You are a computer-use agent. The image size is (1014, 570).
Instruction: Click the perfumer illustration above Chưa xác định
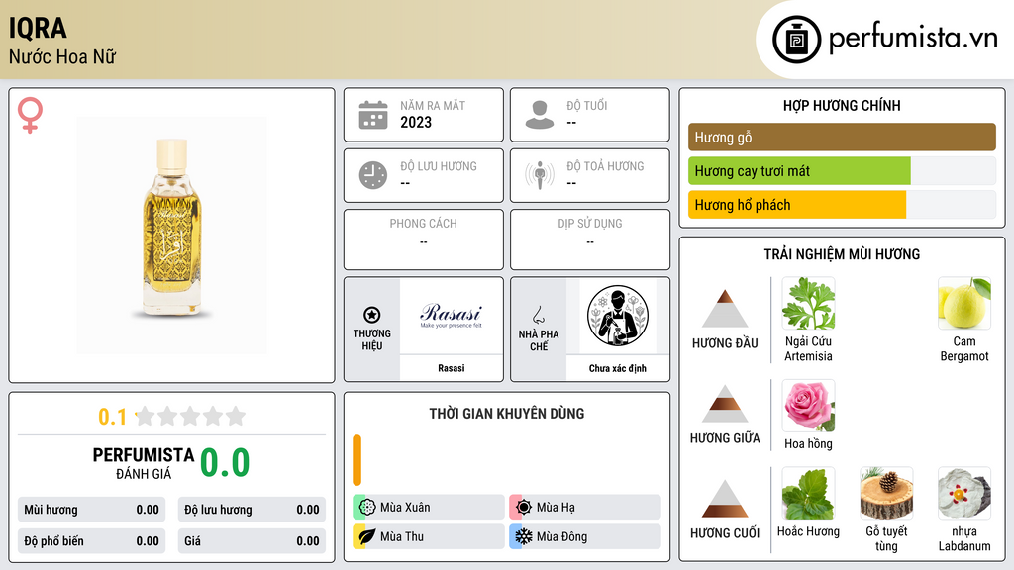618,316
